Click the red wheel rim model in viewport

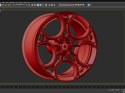pos(59,47)
